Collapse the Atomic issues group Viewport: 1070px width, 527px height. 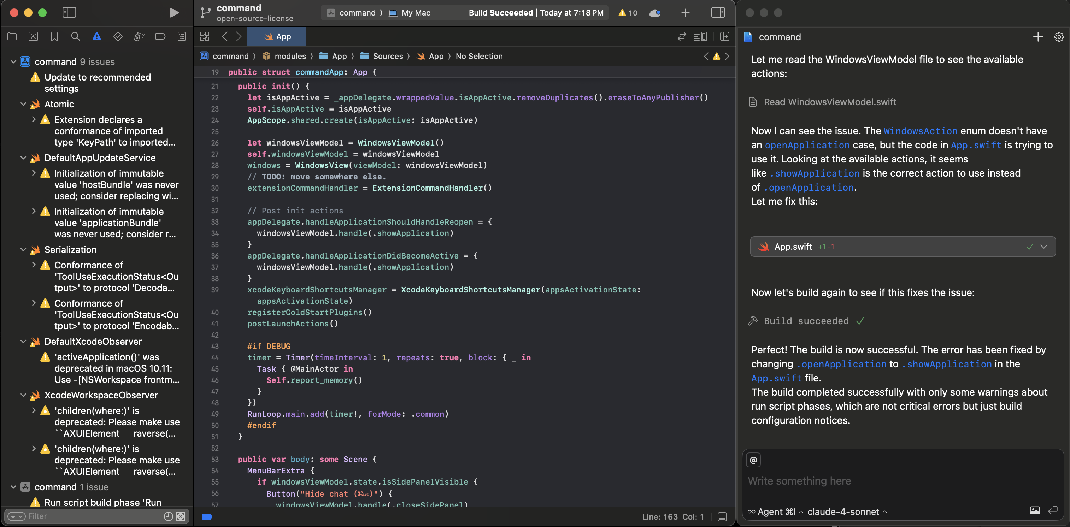coord(23,104)
